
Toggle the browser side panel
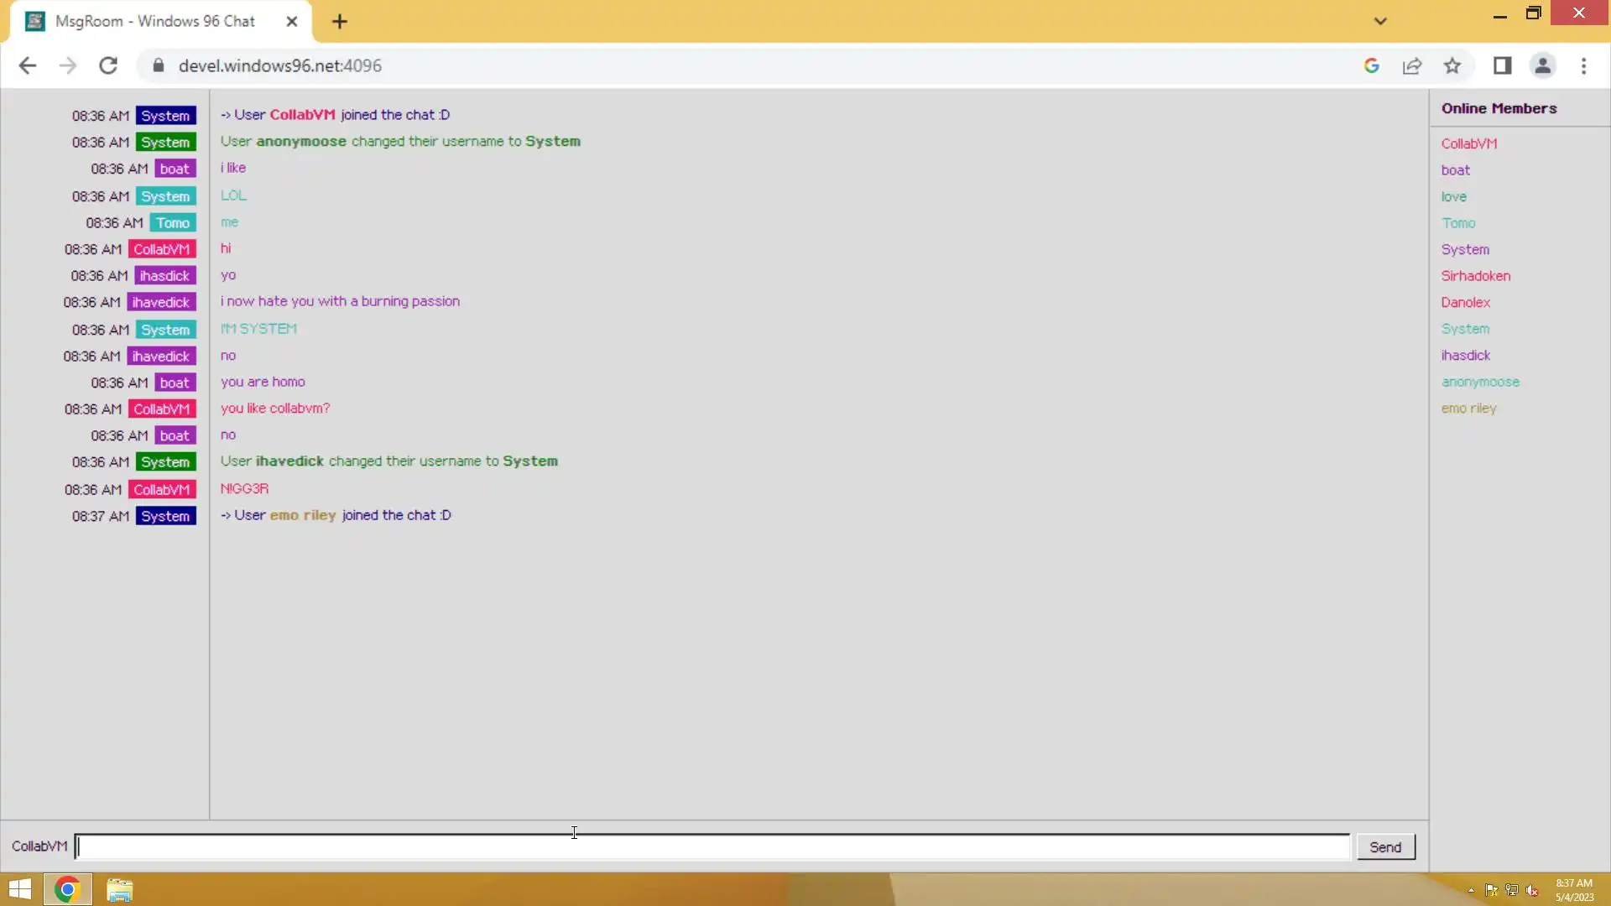click(x=1502, y=65)
